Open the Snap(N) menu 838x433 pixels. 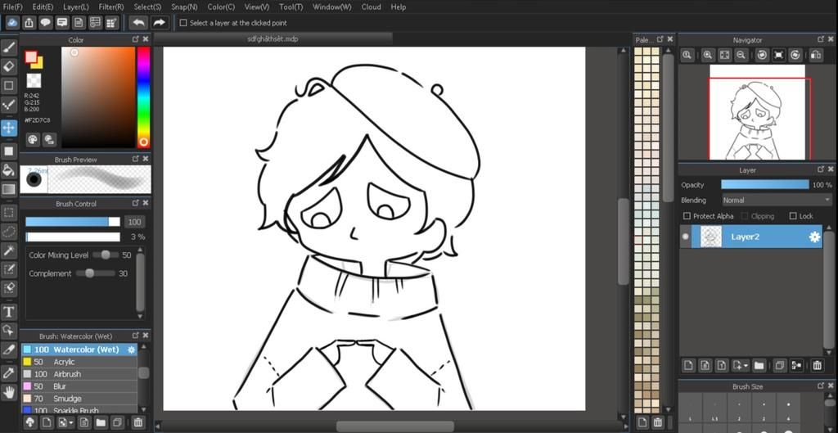[184, 7]
